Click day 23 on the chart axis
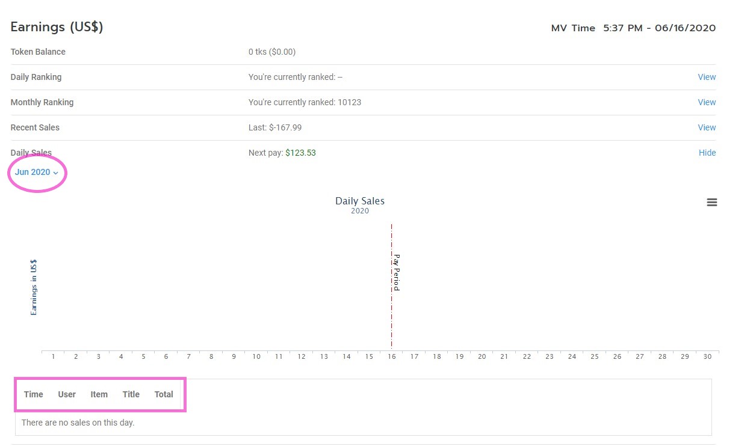This screenshot has height=446, width=753. (550, 356)
